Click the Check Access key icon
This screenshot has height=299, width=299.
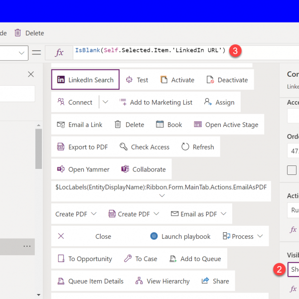[x=124, y=147]
